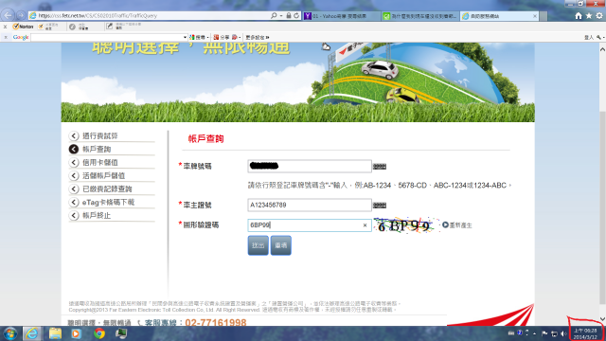
Task: Show hidden tray icons arrow
Action: [534, 333]
